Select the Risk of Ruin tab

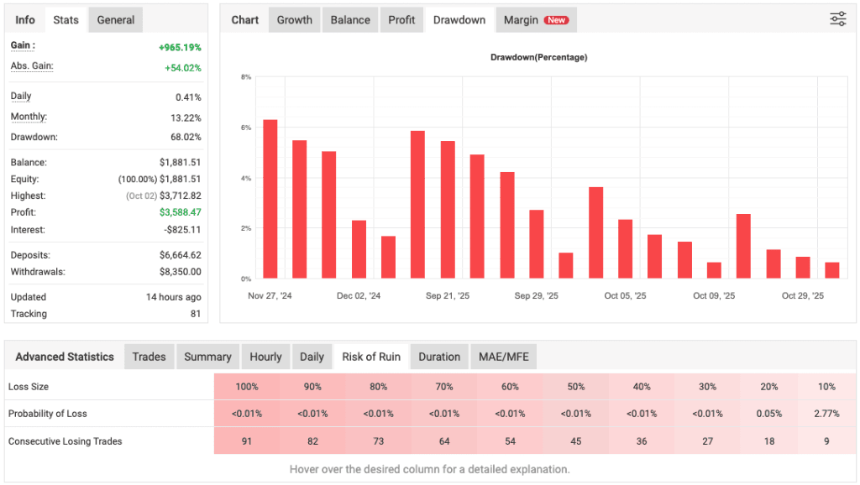(371, 357)
